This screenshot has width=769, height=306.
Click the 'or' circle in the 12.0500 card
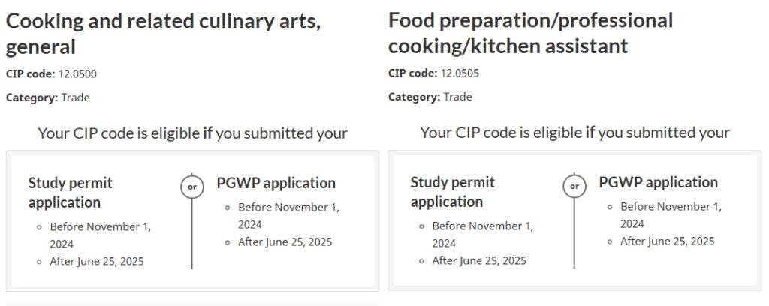point(191,187)
